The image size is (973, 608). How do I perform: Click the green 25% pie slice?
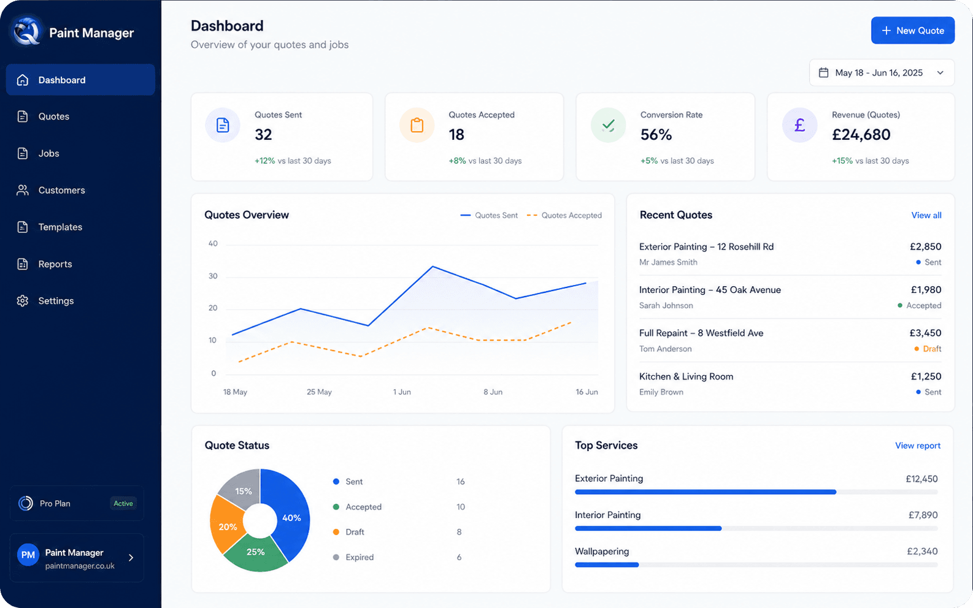point(255,552)
